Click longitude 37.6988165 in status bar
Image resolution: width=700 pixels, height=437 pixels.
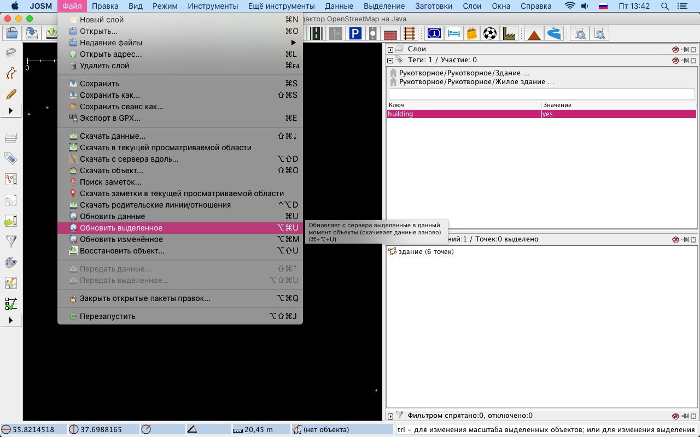tap(101, 429)
